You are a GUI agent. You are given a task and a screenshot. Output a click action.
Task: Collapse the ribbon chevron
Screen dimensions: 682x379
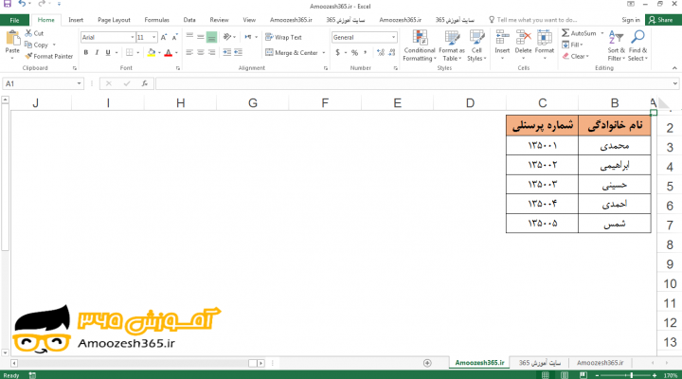tap(674, 68)
